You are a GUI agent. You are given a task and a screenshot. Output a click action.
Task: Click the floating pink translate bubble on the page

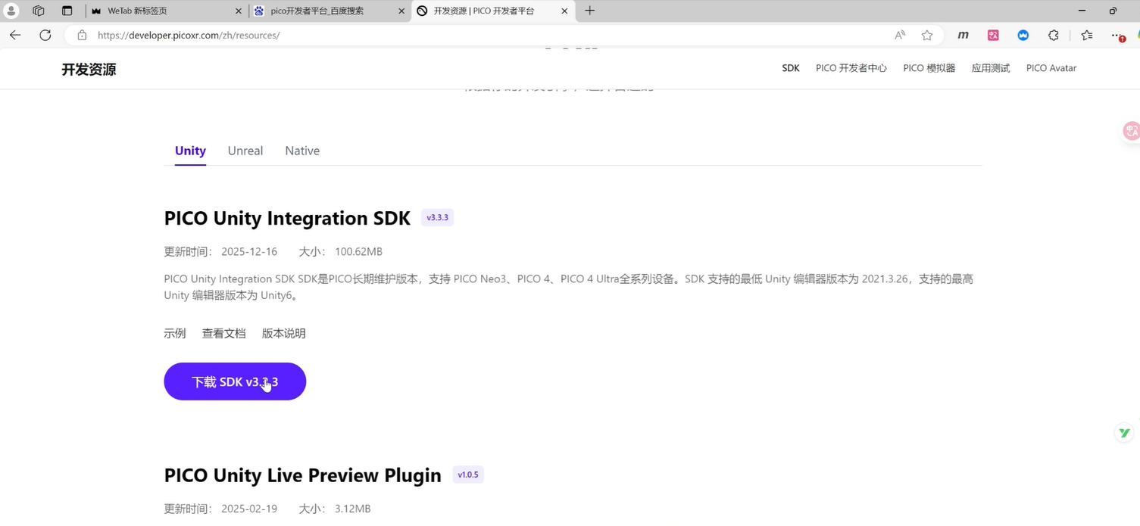click(x=1131, y=131)
